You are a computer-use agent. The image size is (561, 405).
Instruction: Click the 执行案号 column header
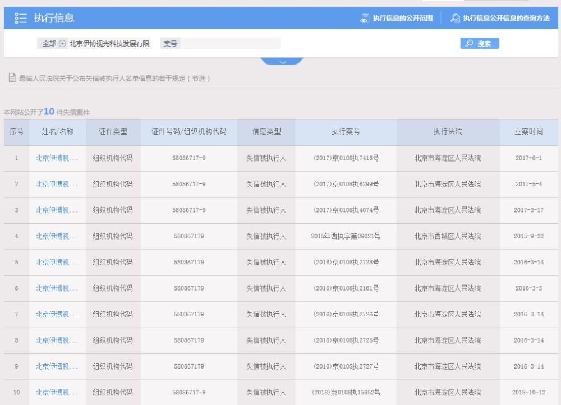click(x=346, y=132)
